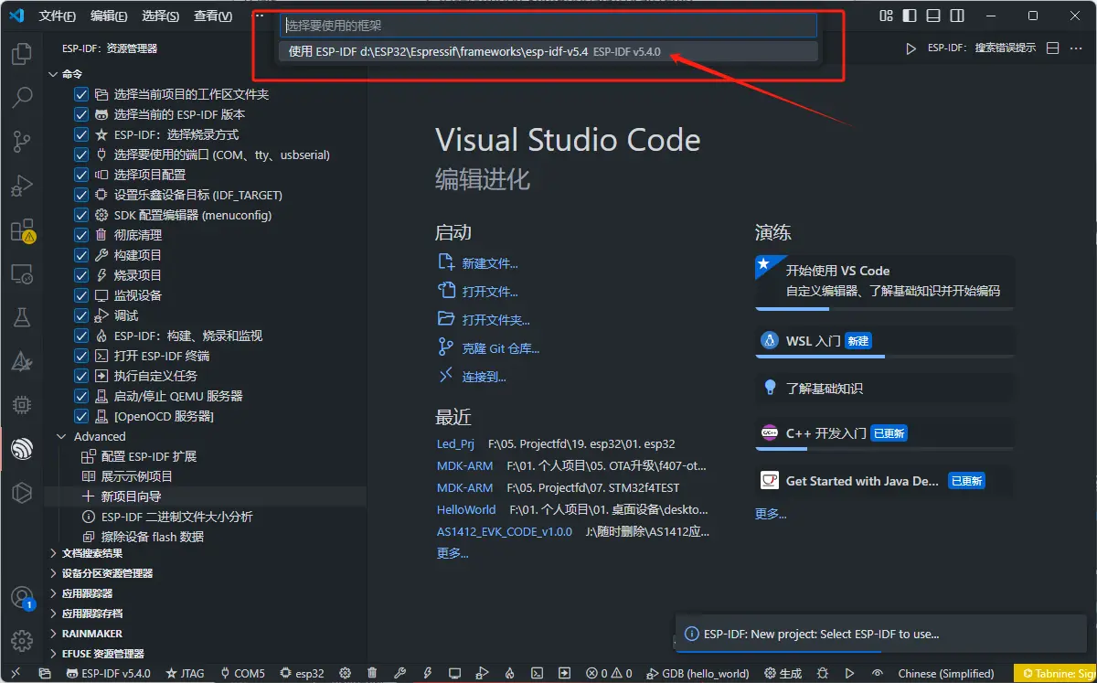Open ESP-IDF terminal from status bar icon

coord(537,673)
